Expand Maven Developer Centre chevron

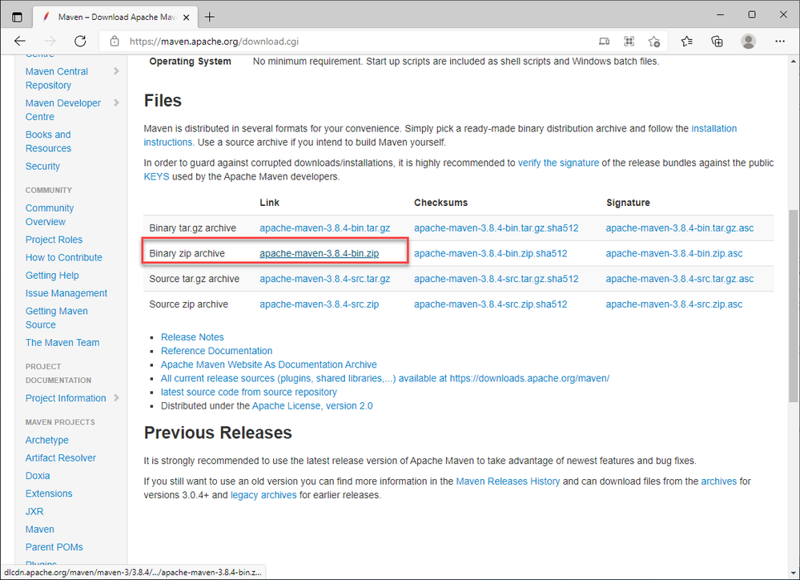(116, 103)
